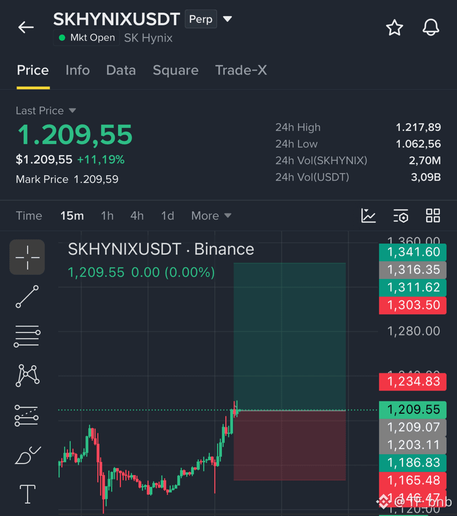Expand the contract selector arrow beside Perp
The width and height of the screenshot is (457, 516).
tap(227, 19)
